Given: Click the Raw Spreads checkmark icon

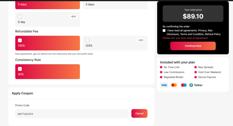Looking at the screenshot, I should [196, 67].
